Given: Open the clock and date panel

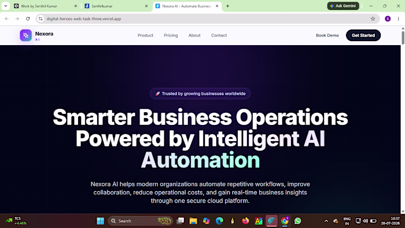Looking at the screenshot, I should coord(391,221).
